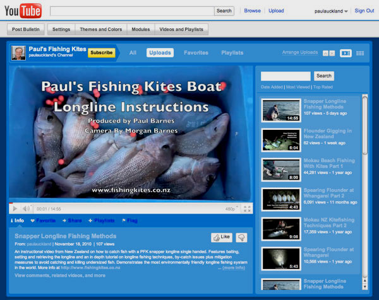Switch to the player view layout icon
This screenshot has height=300, width=379.
pos(346,53)
